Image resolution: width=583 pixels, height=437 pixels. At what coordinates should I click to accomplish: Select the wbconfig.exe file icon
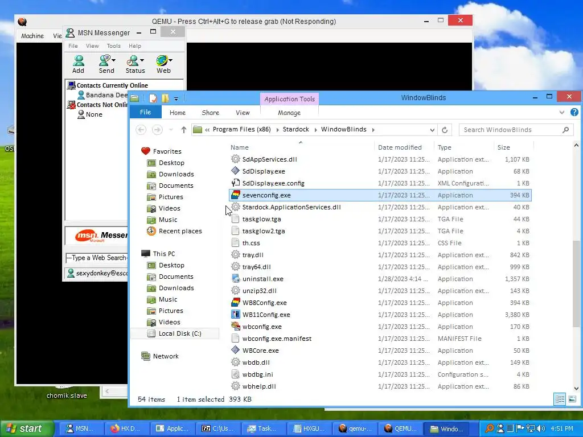point(235,326)
